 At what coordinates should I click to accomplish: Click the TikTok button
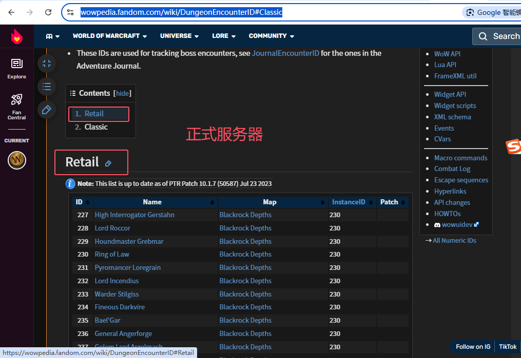pyautogui.click(x=508, y=347)
